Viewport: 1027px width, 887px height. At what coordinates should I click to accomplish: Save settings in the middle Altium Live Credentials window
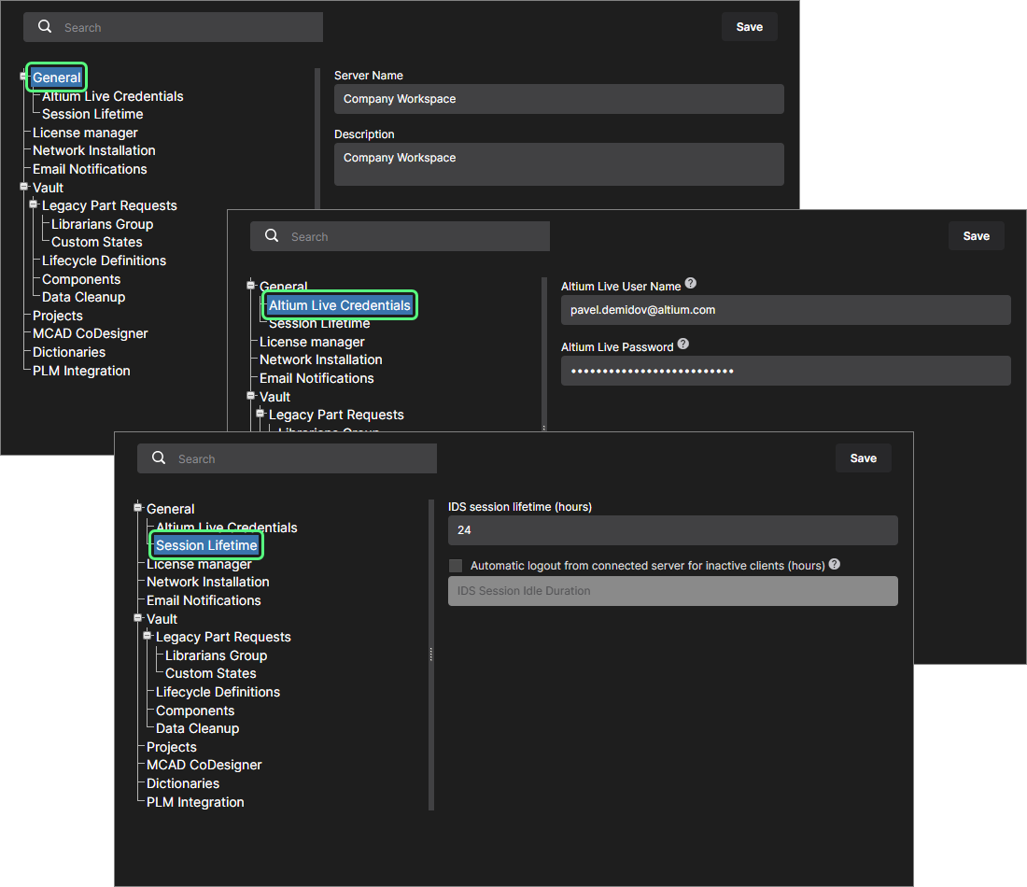click(x=976, y=236)
